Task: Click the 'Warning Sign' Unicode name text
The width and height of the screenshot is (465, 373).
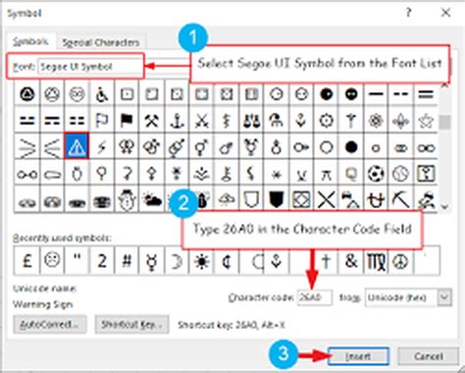Action: pyautogui.click(x=43, y=304)
